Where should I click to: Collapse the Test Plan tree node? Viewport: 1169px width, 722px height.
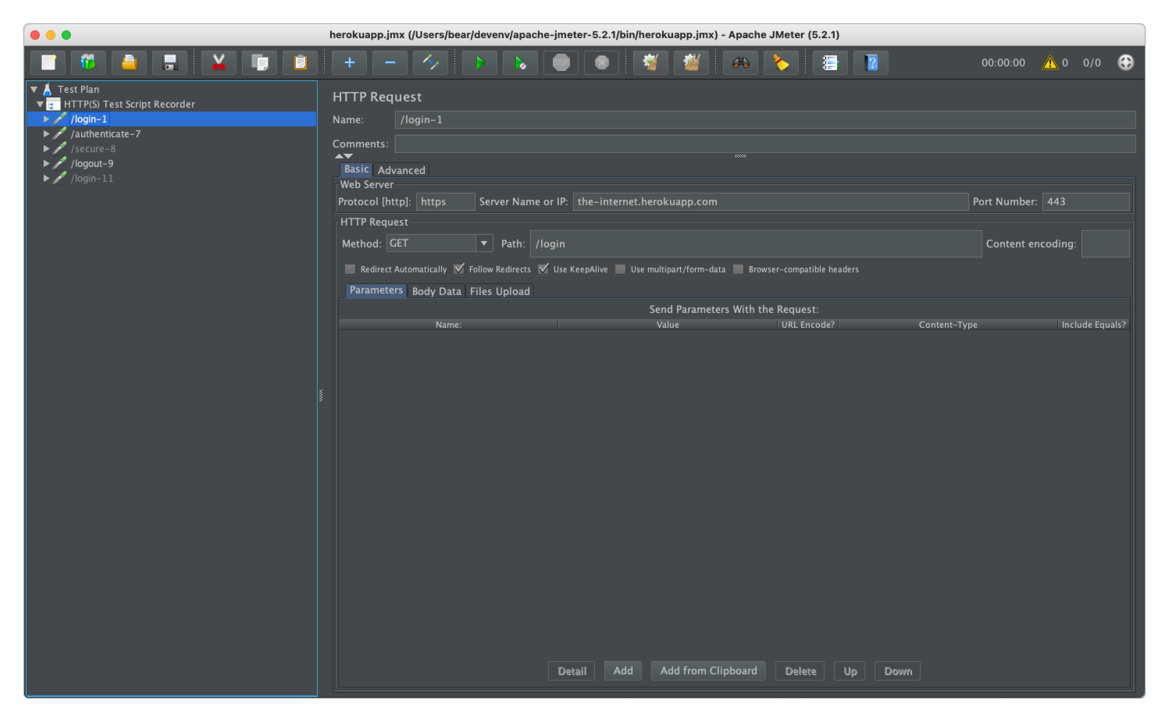tap(34, 89)
